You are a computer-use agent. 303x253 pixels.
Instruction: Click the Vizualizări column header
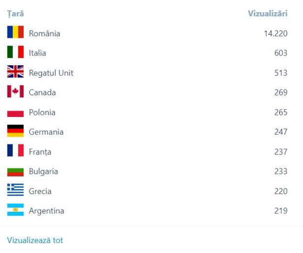[x=268, y=14]
